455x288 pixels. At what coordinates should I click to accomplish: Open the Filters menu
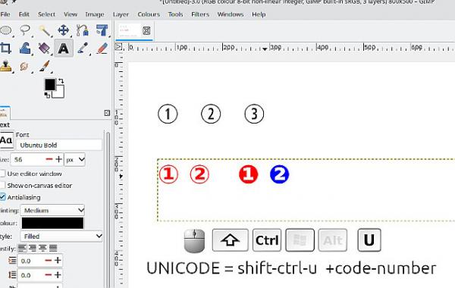[200, 14]
